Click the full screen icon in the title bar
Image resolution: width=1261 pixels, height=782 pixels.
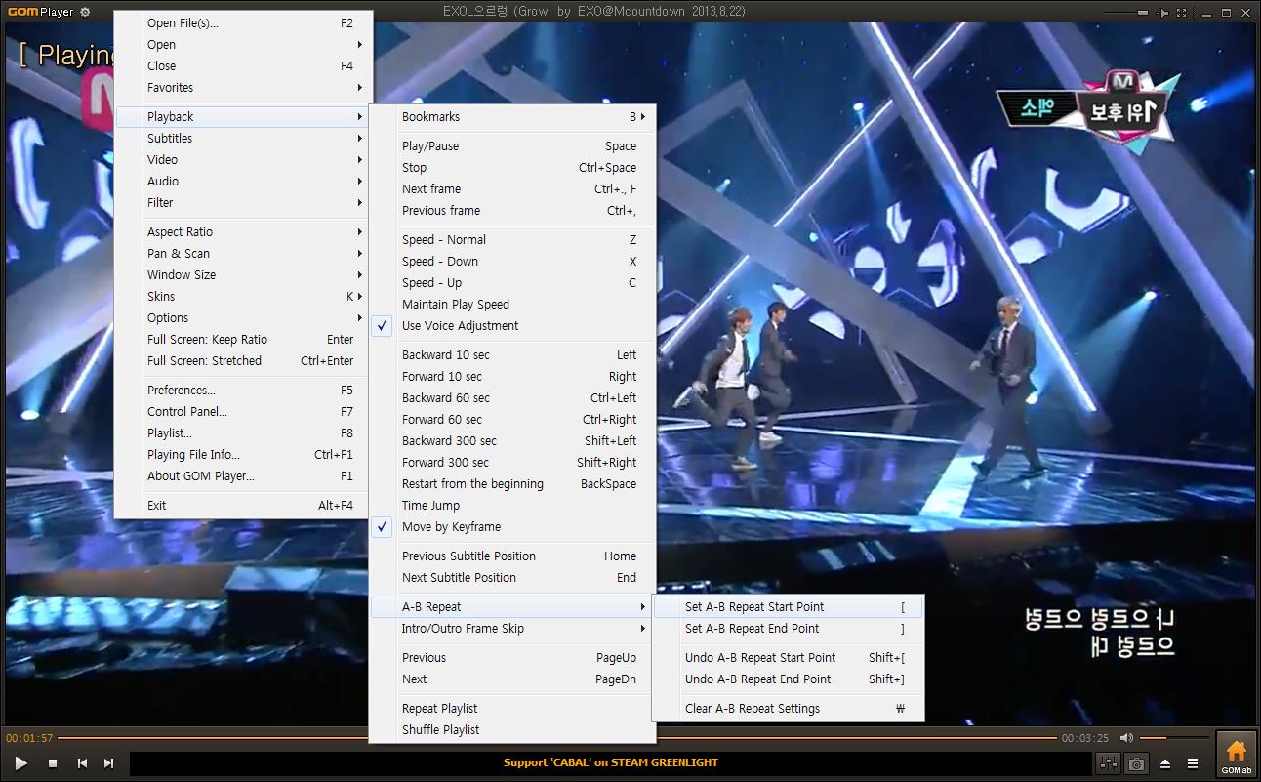(1179, 12)
